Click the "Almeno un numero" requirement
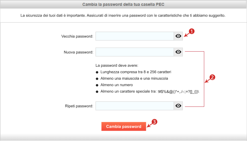 117,85
